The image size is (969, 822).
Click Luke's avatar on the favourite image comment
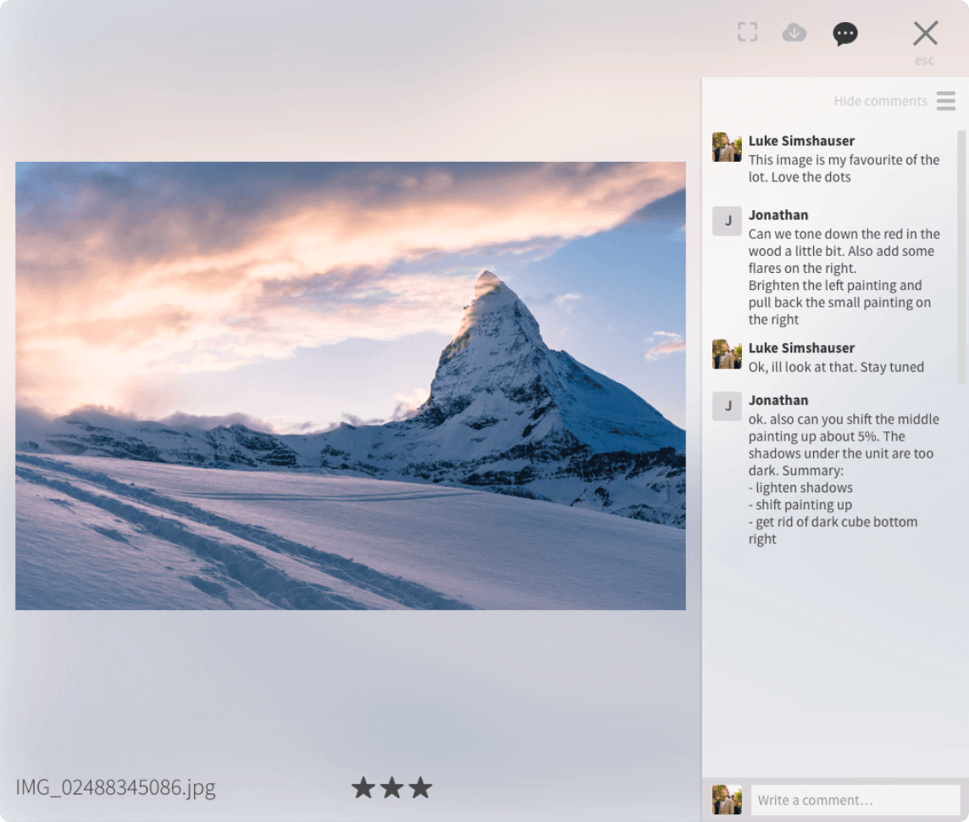(727, 147)
